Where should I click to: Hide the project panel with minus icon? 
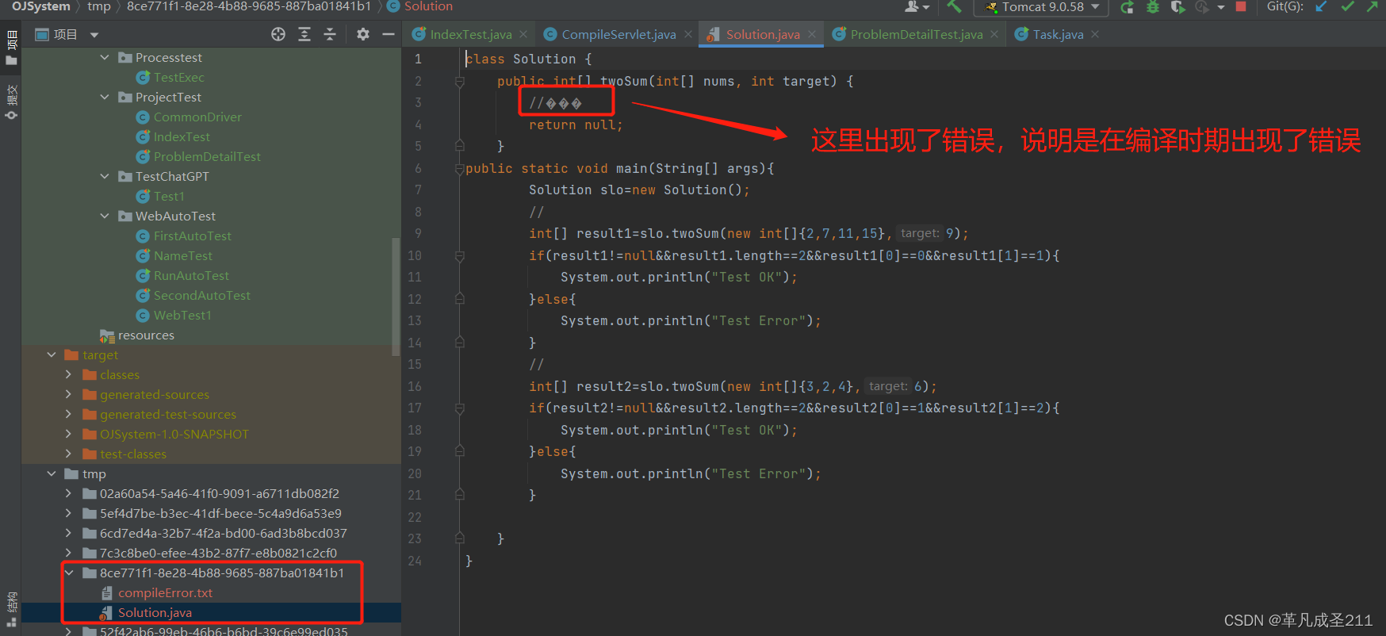tap(389, 34)
